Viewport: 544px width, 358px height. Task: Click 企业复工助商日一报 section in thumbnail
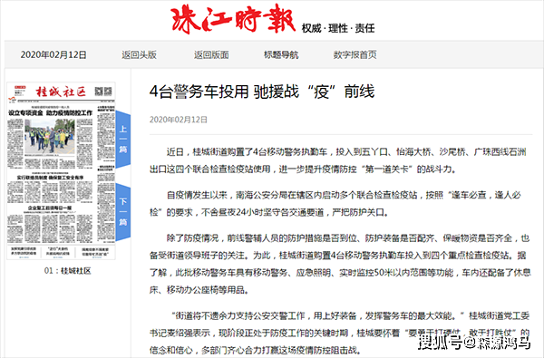[x=50, y=208]
